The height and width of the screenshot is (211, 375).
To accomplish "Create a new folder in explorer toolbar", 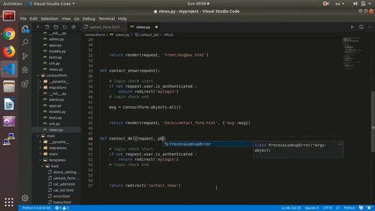I will [56, 27].
